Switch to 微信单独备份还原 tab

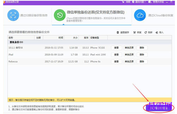click(x=96, y=12)
